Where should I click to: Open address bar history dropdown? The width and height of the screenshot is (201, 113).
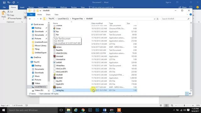(155, 19)
